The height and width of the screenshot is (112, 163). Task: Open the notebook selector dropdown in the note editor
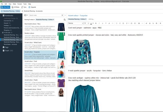coord(77,19)
